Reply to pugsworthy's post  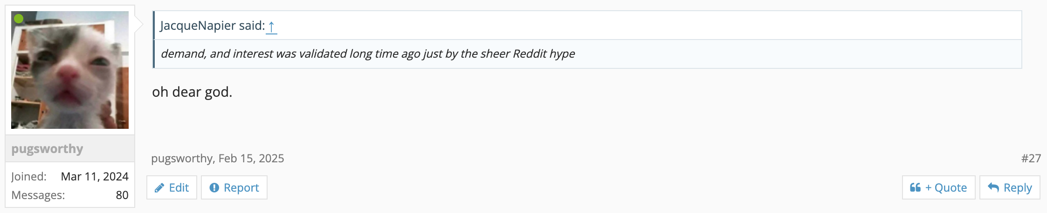pos(1018,188)
